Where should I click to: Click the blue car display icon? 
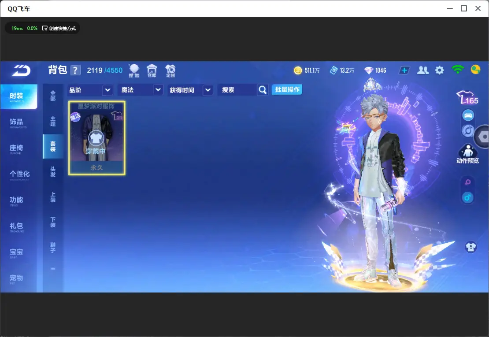[468, 115]
